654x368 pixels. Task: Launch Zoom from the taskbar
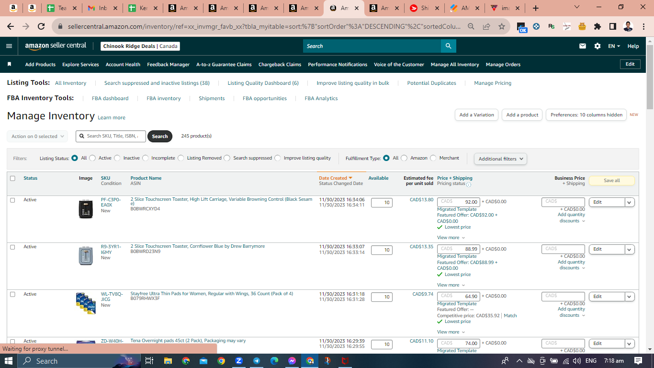pos(239,361)
